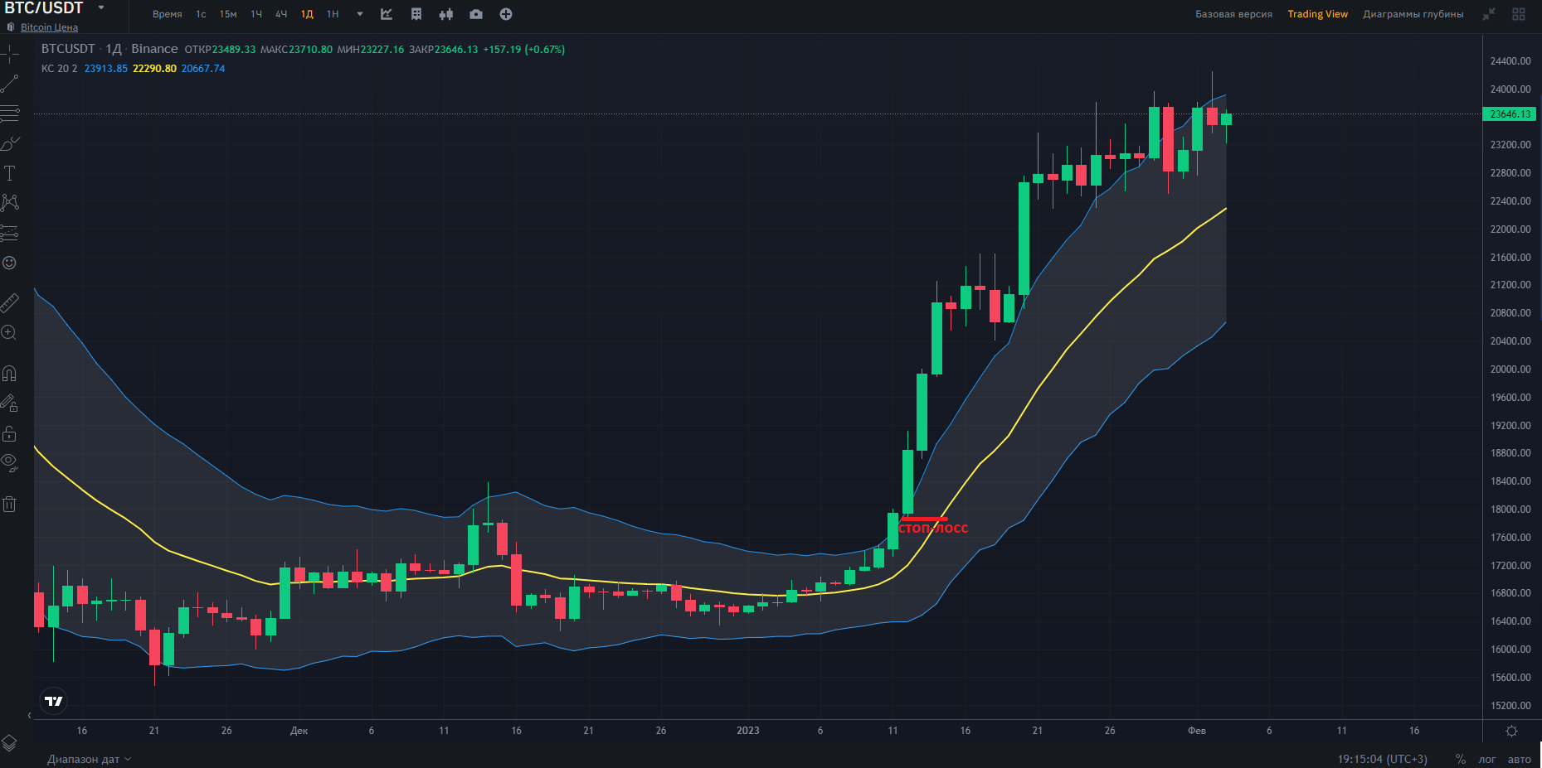Toggle lock all drawing tools
This screenshot has height=768, width=1542.
(x=9, y=433)
